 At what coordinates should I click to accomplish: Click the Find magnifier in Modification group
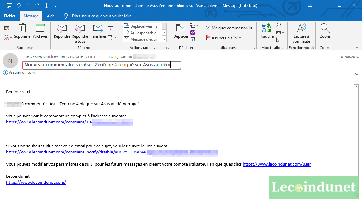click(x=278, y=25)
